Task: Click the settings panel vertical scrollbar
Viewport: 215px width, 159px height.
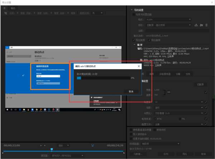Action: coord(213,113)
